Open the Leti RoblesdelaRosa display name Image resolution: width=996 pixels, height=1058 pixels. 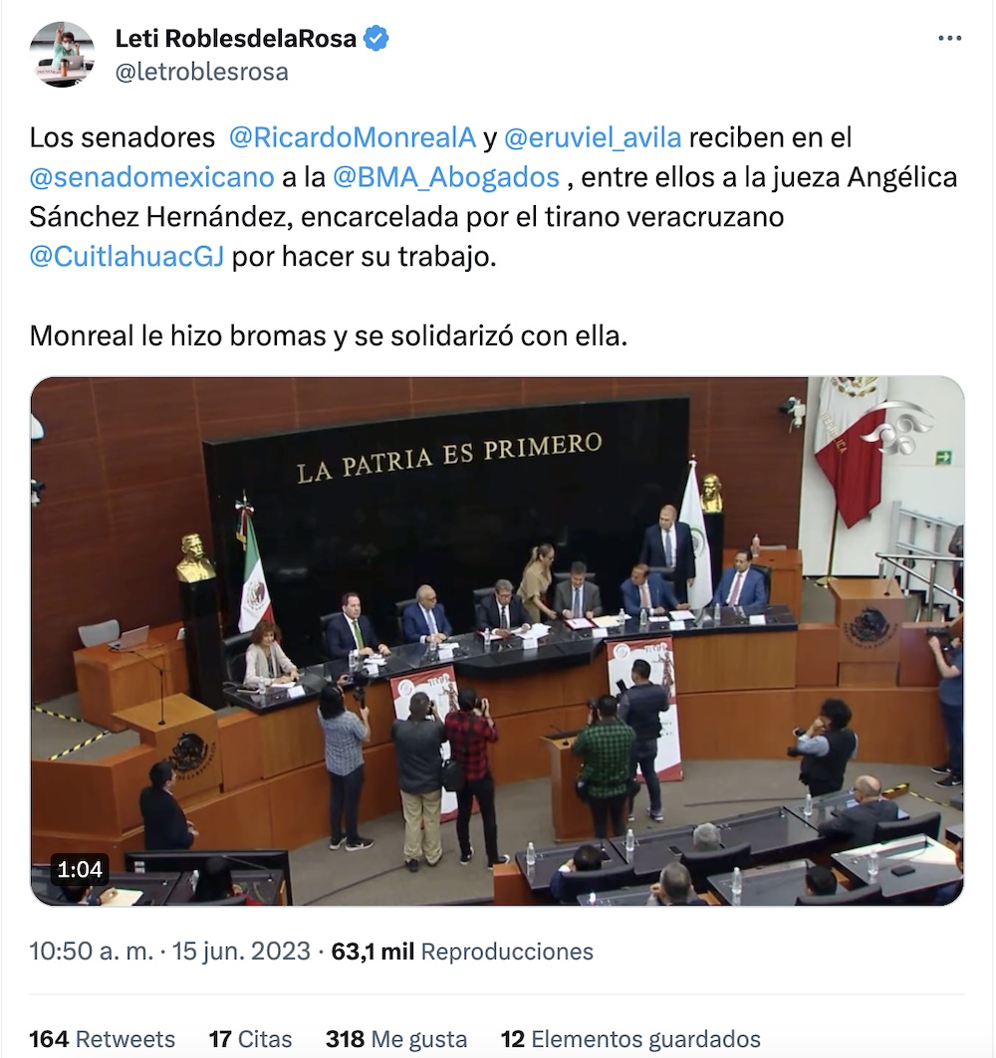coord(236,39)
